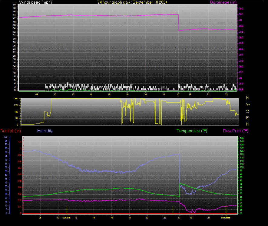Click the blue Humidity legend label
This screenshot has width=268, height=226.
pos(45,131)
